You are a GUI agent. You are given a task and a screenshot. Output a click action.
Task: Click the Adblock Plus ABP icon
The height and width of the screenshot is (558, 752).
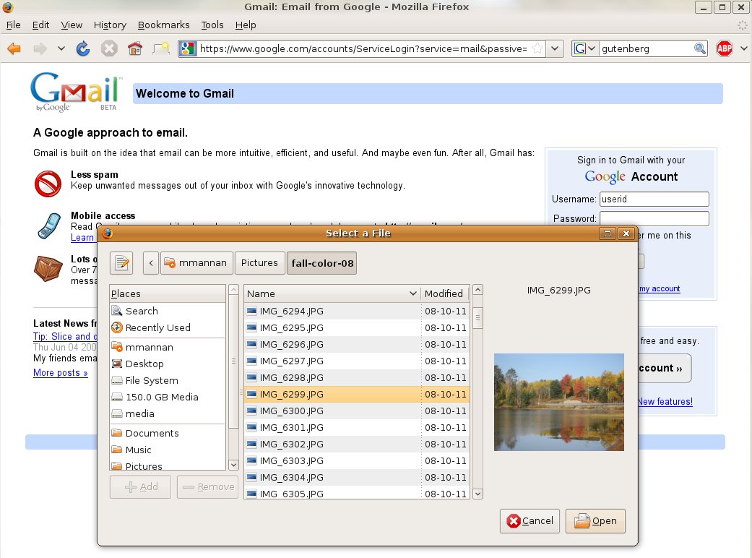coord(724,48)
